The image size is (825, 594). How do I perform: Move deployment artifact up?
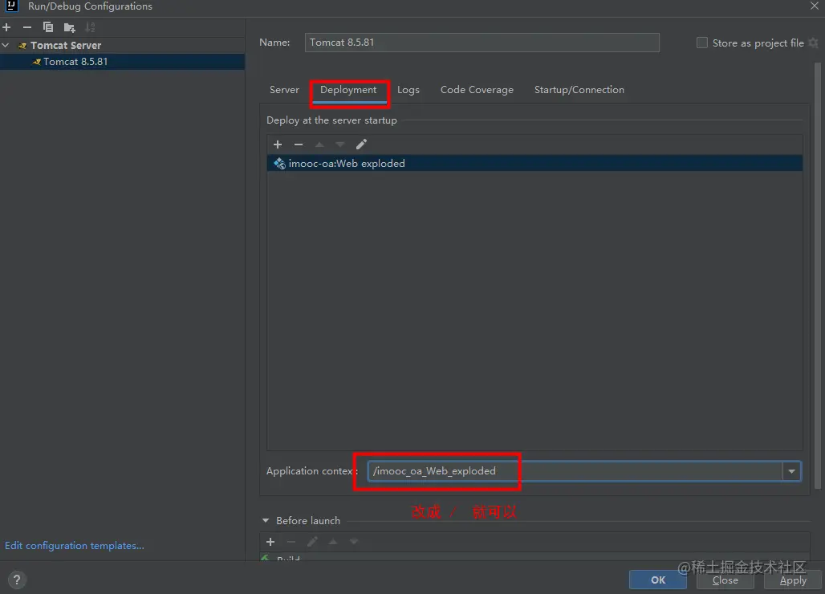pos(319,144)
